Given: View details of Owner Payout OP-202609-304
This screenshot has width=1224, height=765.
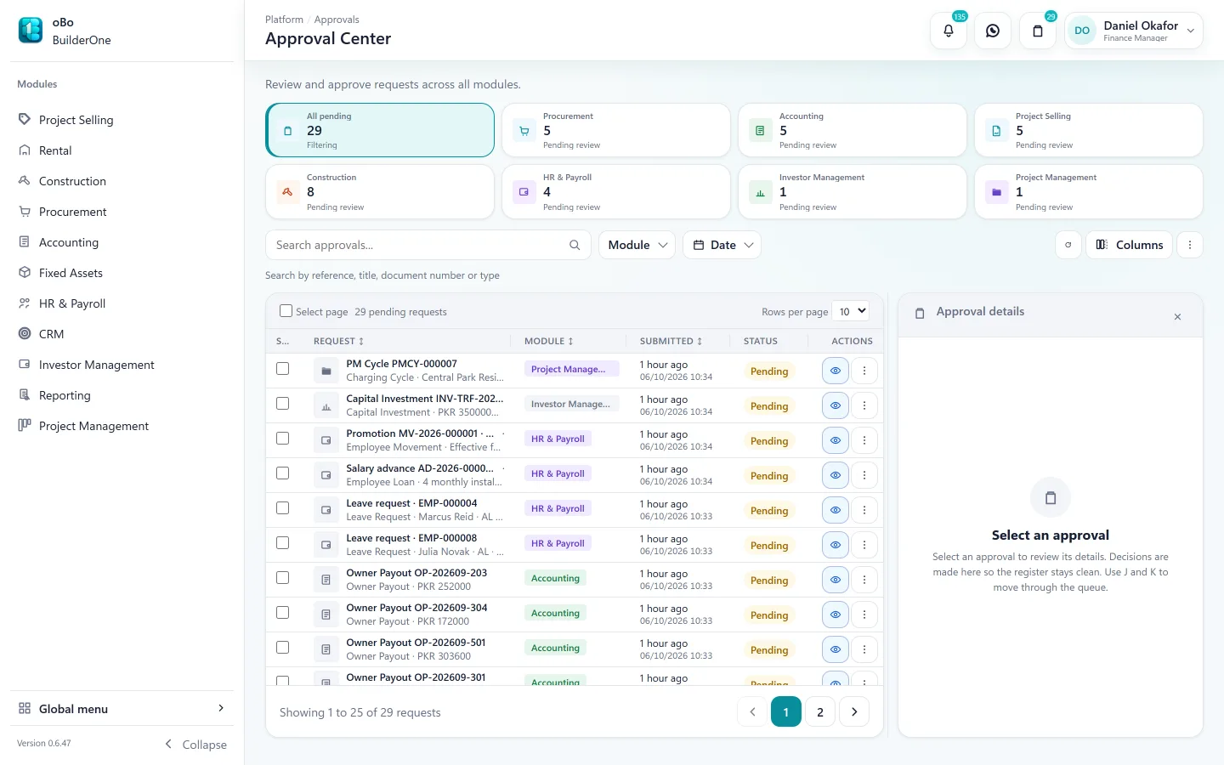Looking at the screenshot, I should tap(836, 615).
